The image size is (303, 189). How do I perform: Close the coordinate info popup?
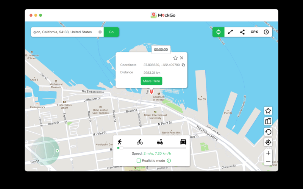point(182,58)
